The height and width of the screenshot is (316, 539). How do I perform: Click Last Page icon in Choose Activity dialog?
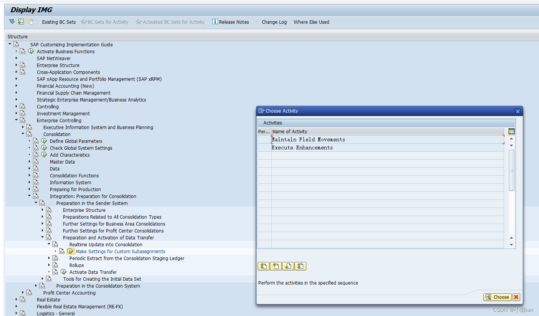[300, 266]
